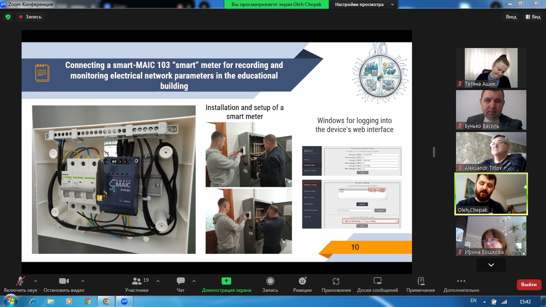Click the notepad icon beside the slide title

[42, 73]
